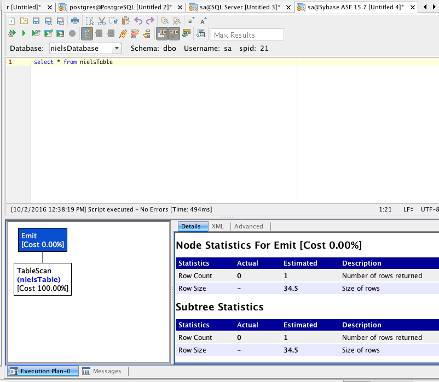This screenshot has height=382, width=439.
Task: Click the Redo arrow icon
Action: point(150,21)
